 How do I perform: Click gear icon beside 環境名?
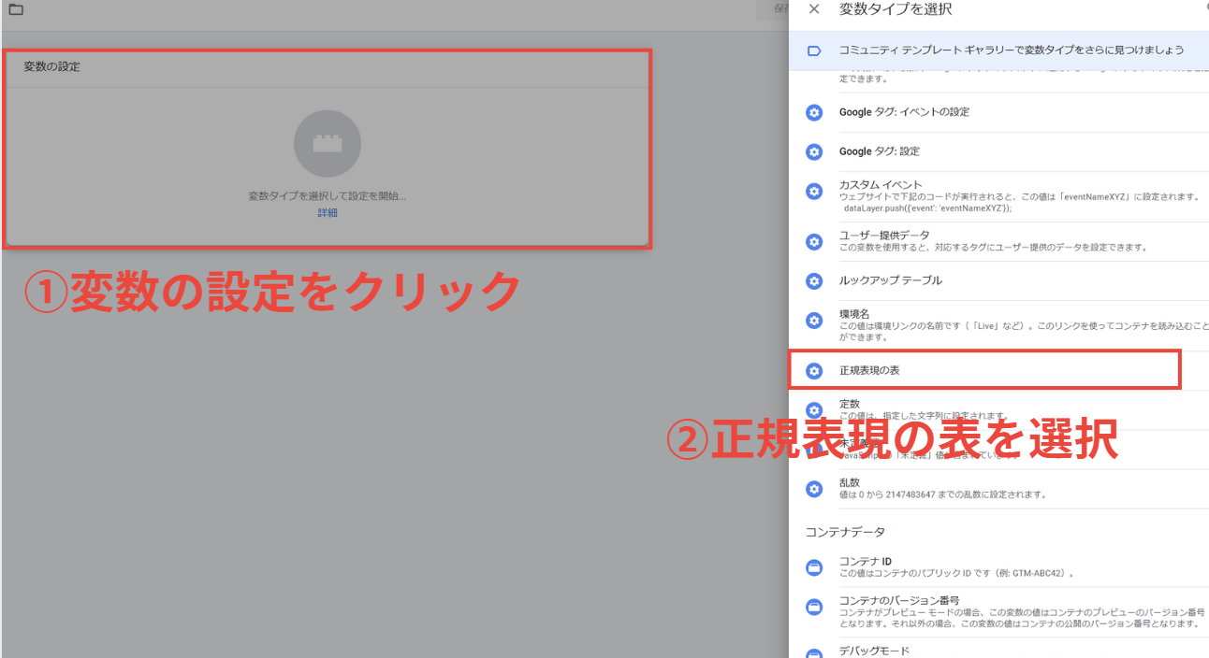click(x=814, y=321)
